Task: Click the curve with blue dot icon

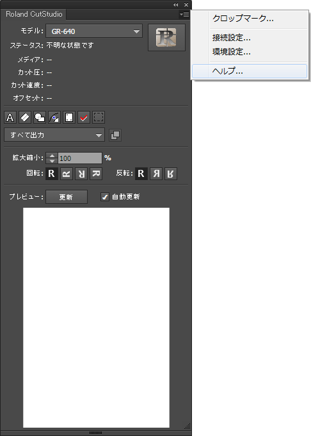Action: pyautogui.click(x=54, y=117)
